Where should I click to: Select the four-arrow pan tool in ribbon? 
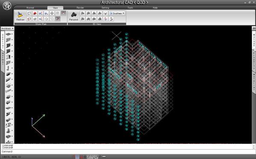[52, 13]
